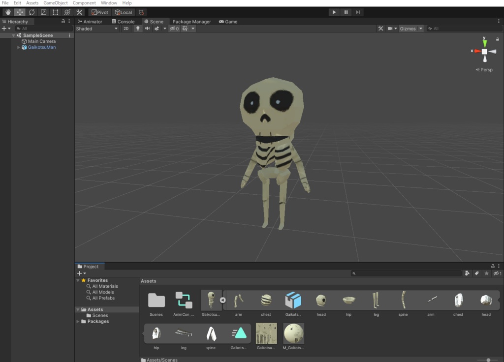Open the Gizmos dropdown arrow
This screenshot has height=362, width=504.
pyautogui.click(x=420, y=29)
